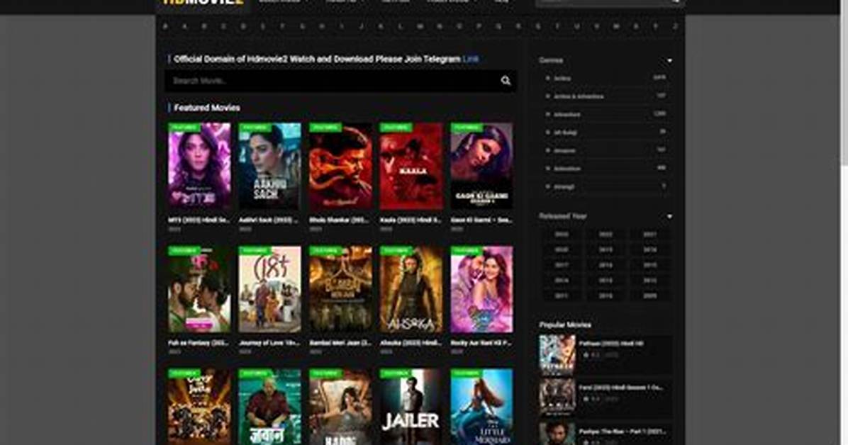The image size is (848, 445).
Task: Click the Gaon Ki Garmi title text
Action: [x=481, y=220]
